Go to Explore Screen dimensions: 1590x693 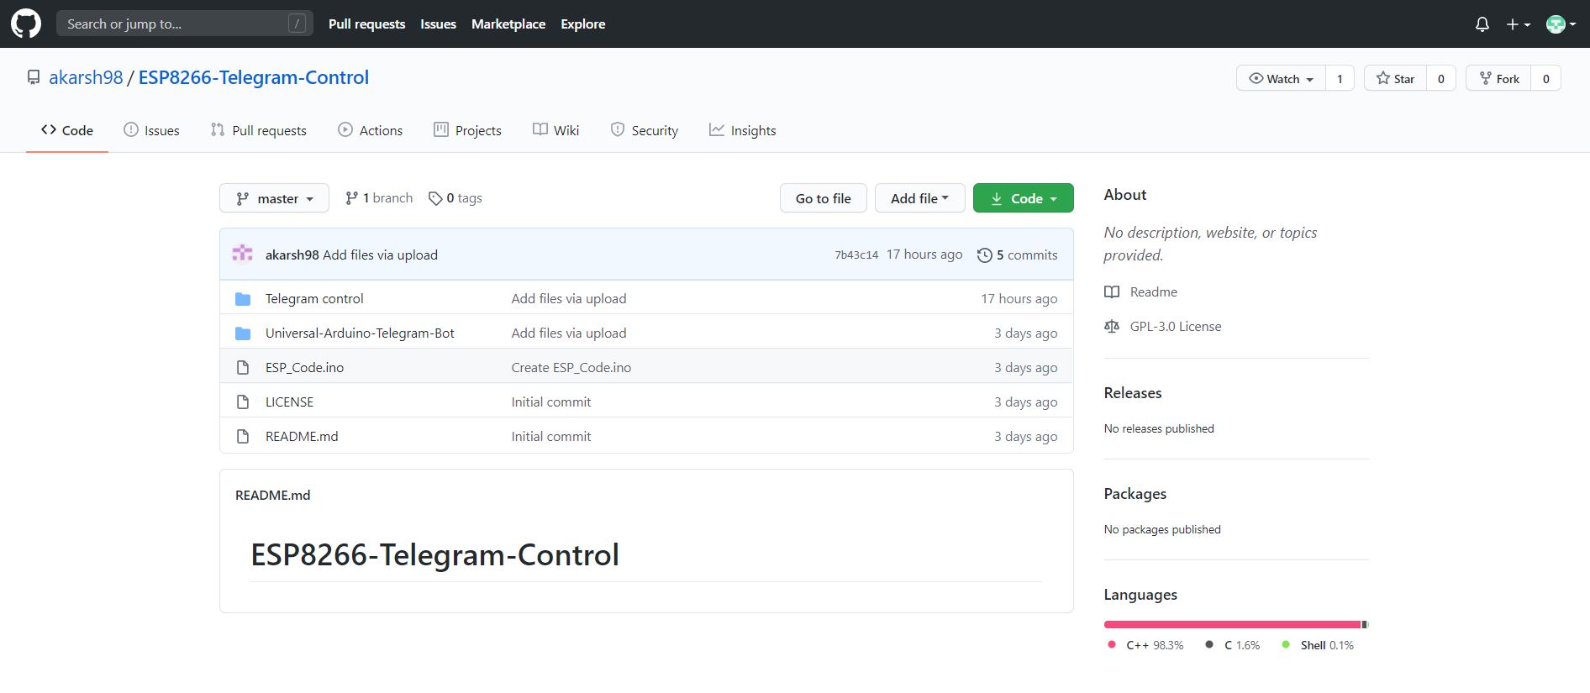(x=583, y=24)
